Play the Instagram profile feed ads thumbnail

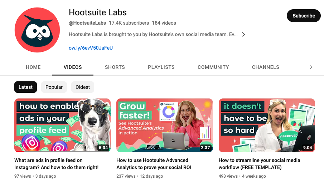pyautogui.click(x=62, y=125)
